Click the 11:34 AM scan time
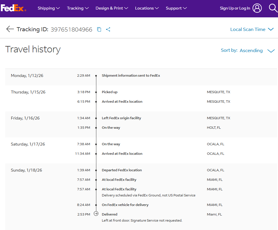Image resolution: width=278 pixels, height=230 pixels. click(x=83, y=154)
